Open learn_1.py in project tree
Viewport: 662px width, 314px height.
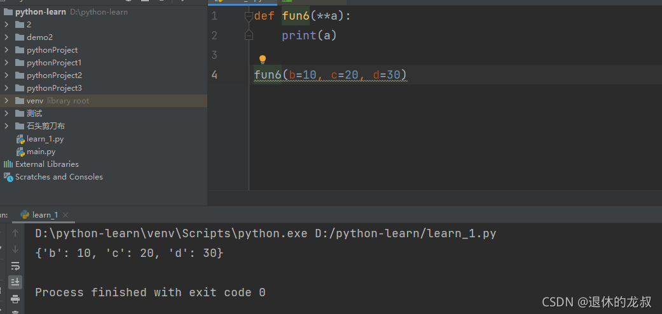click(x=45, y=139)
